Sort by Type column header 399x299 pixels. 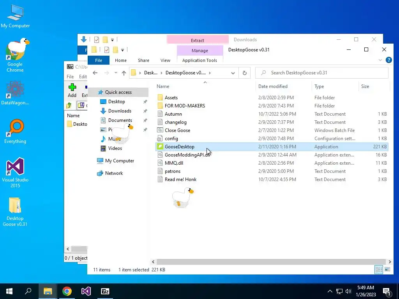click(x=335, y=86)
